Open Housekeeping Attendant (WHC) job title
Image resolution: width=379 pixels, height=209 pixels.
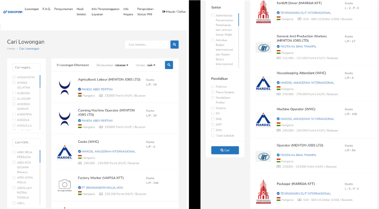point(301,73)
